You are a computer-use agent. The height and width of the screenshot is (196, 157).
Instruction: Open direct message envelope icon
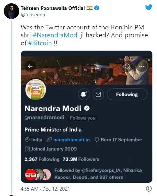(98, 94)
